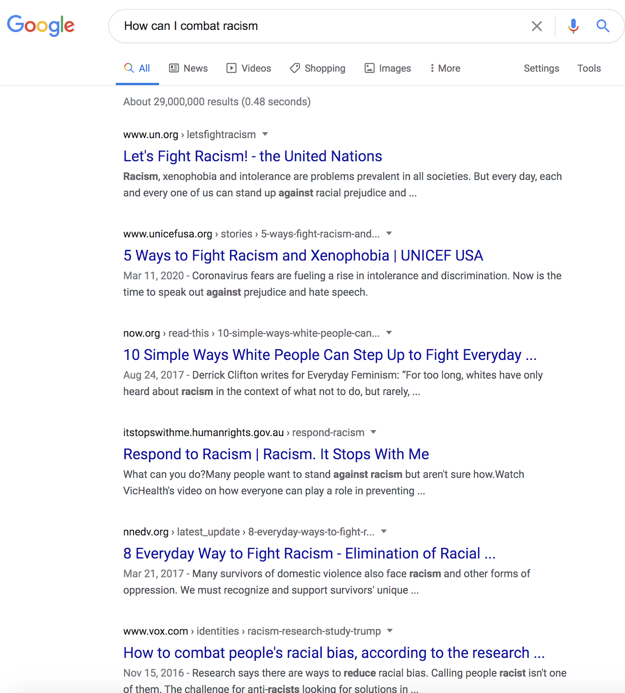625x693 pixels.
Task: Click the "Mar 11, 2020" snippet date
Action: (154, 276)
